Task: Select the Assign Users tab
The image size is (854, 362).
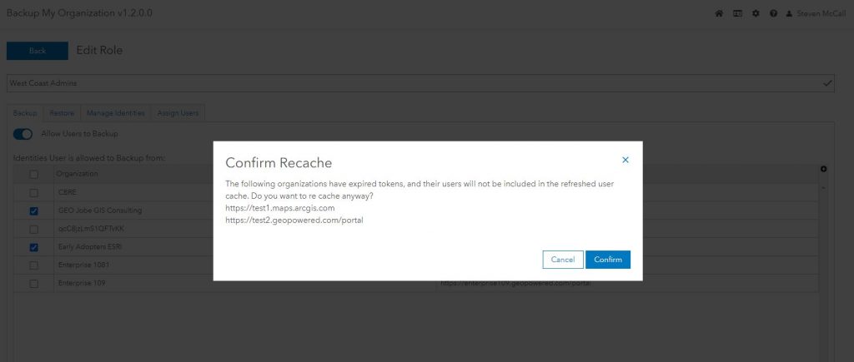Action: tap(178, 113)
